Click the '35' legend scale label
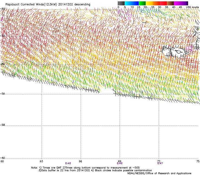Viewport: 200px width, 175px height. click(166, 7)
